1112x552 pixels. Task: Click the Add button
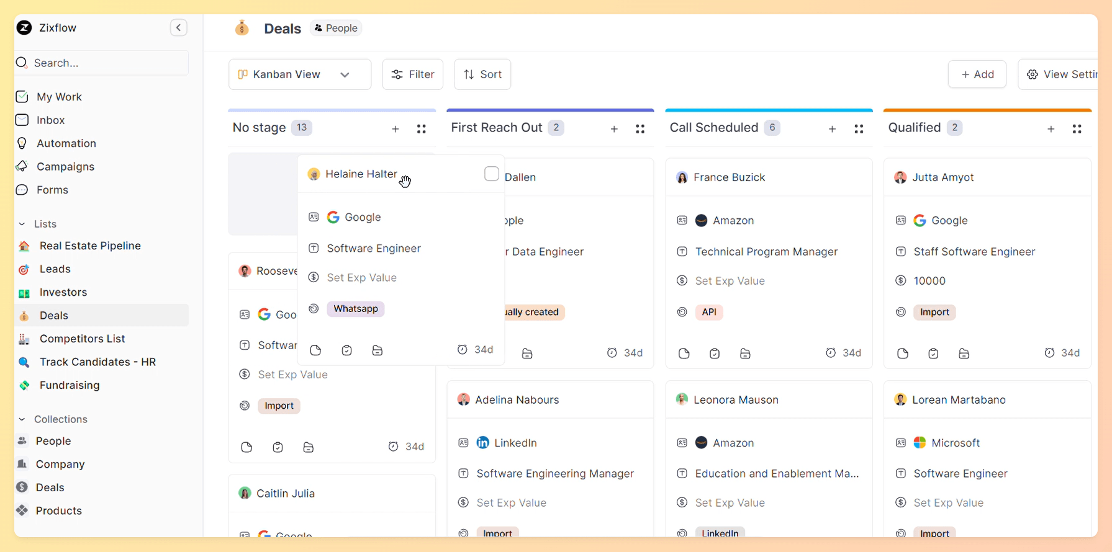click(977, 74)
